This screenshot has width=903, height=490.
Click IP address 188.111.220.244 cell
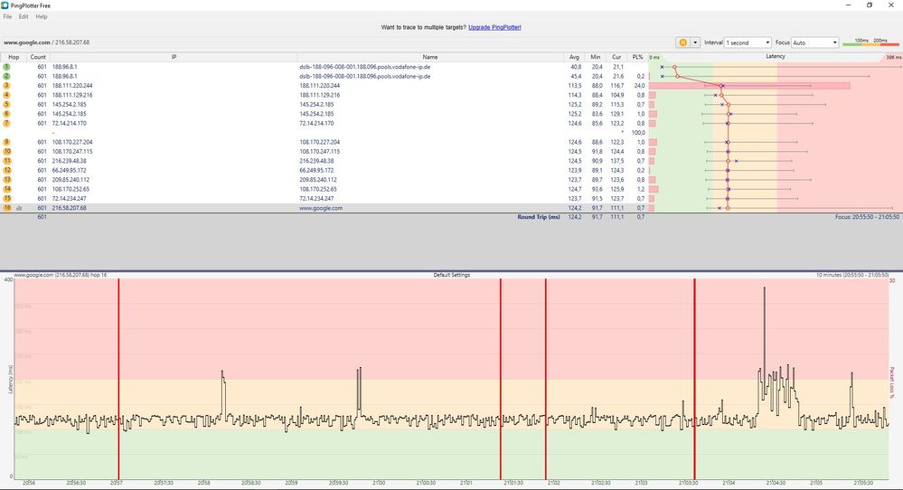[x=72, y=86]
